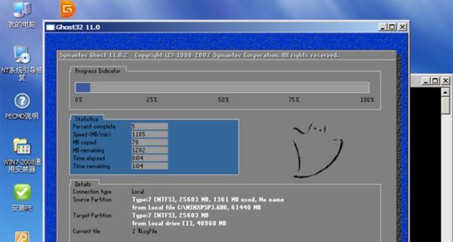453x242 pixels.
Task: Click the Progress Indicator group label
Action: pos(98,71)
